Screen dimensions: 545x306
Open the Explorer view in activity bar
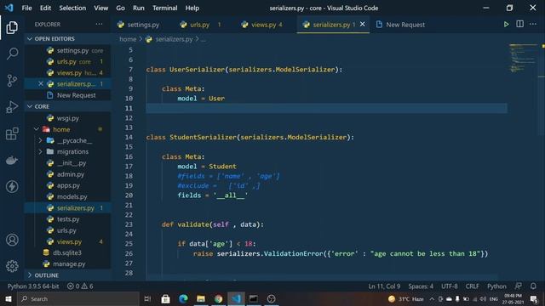tap(12, 27)
